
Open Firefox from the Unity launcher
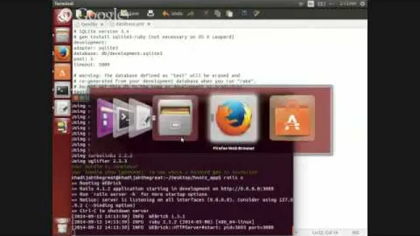click(62, 53)
